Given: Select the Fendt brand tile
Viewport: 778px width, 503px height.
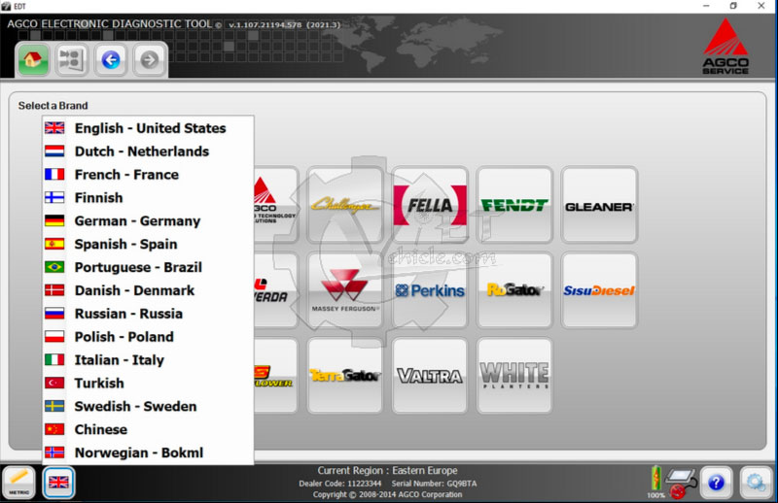Looking at the screenshot, I should pos(514,205).
